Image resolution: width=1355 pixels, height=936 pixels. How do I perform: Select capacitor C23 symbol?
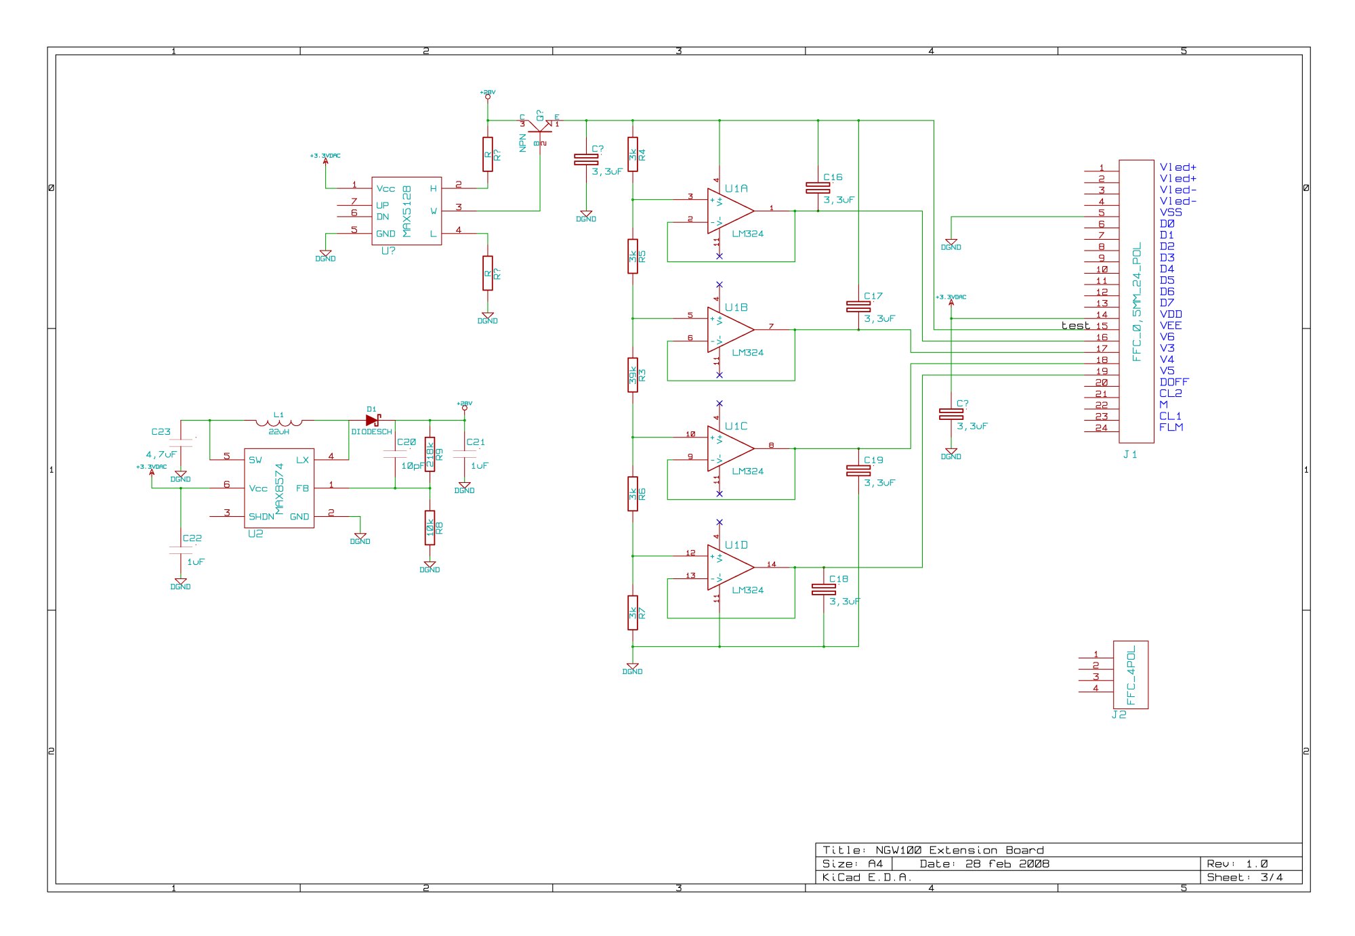[181, 442]
